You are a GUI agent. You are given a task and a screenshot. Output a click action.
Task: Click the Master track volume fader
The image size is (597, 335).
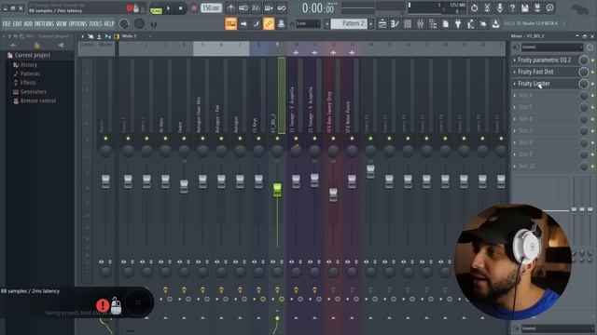pos(105,181)
